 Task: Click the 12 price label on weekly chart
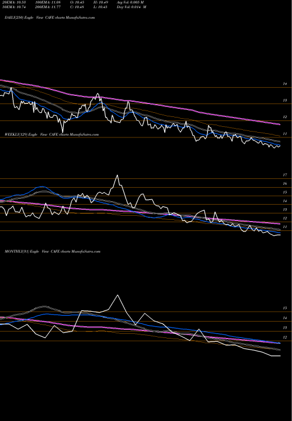coord(285,218)
